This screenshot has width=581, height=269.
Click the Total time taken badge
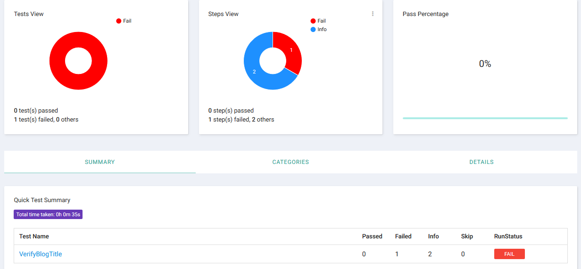click(48, 214)
